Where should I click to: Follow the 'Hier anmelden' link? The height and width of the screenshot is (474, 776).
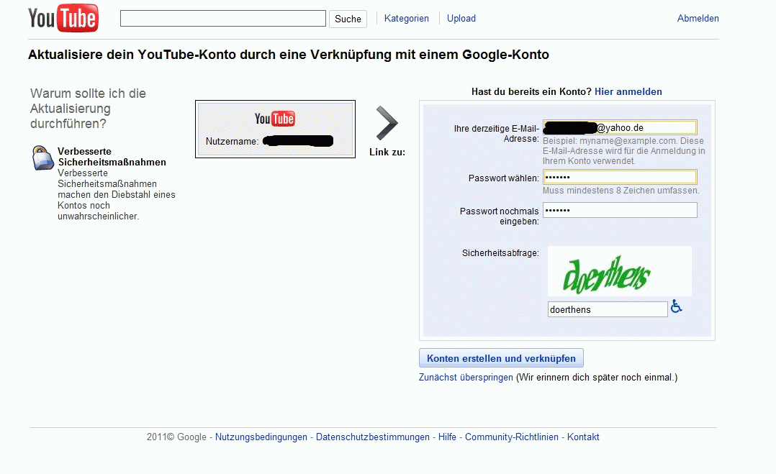628,91
